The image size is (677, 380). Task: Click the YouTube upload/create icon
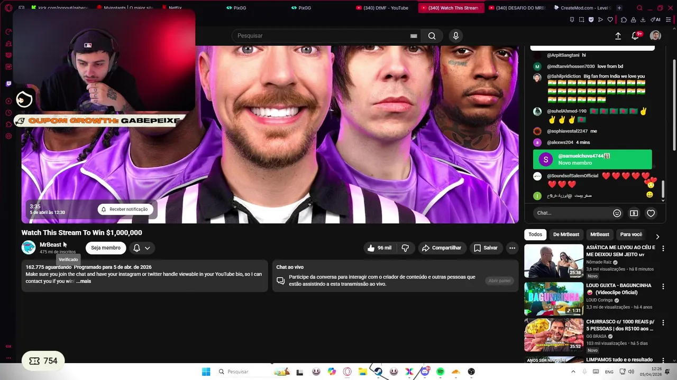(618, 36)
